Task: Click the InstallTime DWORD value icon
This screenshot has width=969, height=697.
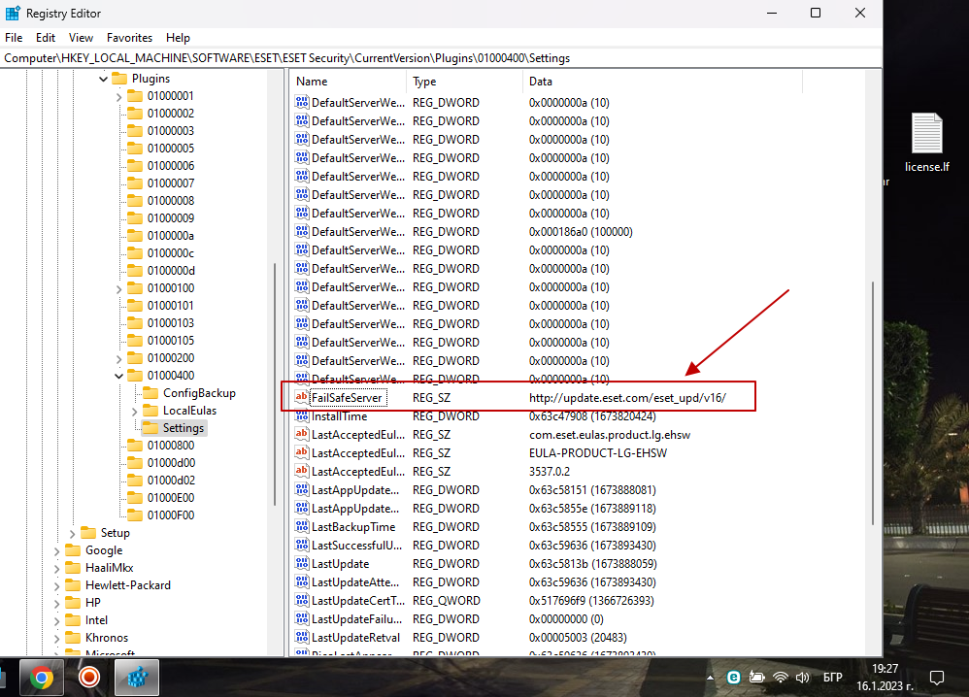Action: [x=302, y=416]
